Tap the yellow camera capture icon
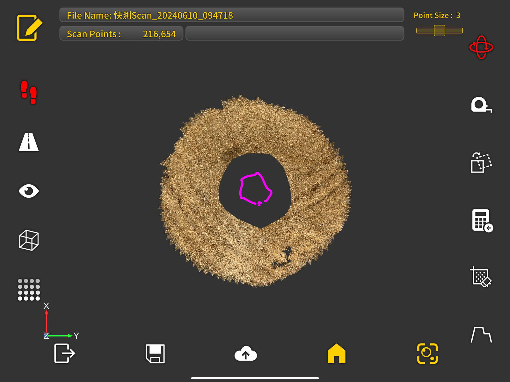Viewport: 510px width, 382px height. [x=427, y=353]
